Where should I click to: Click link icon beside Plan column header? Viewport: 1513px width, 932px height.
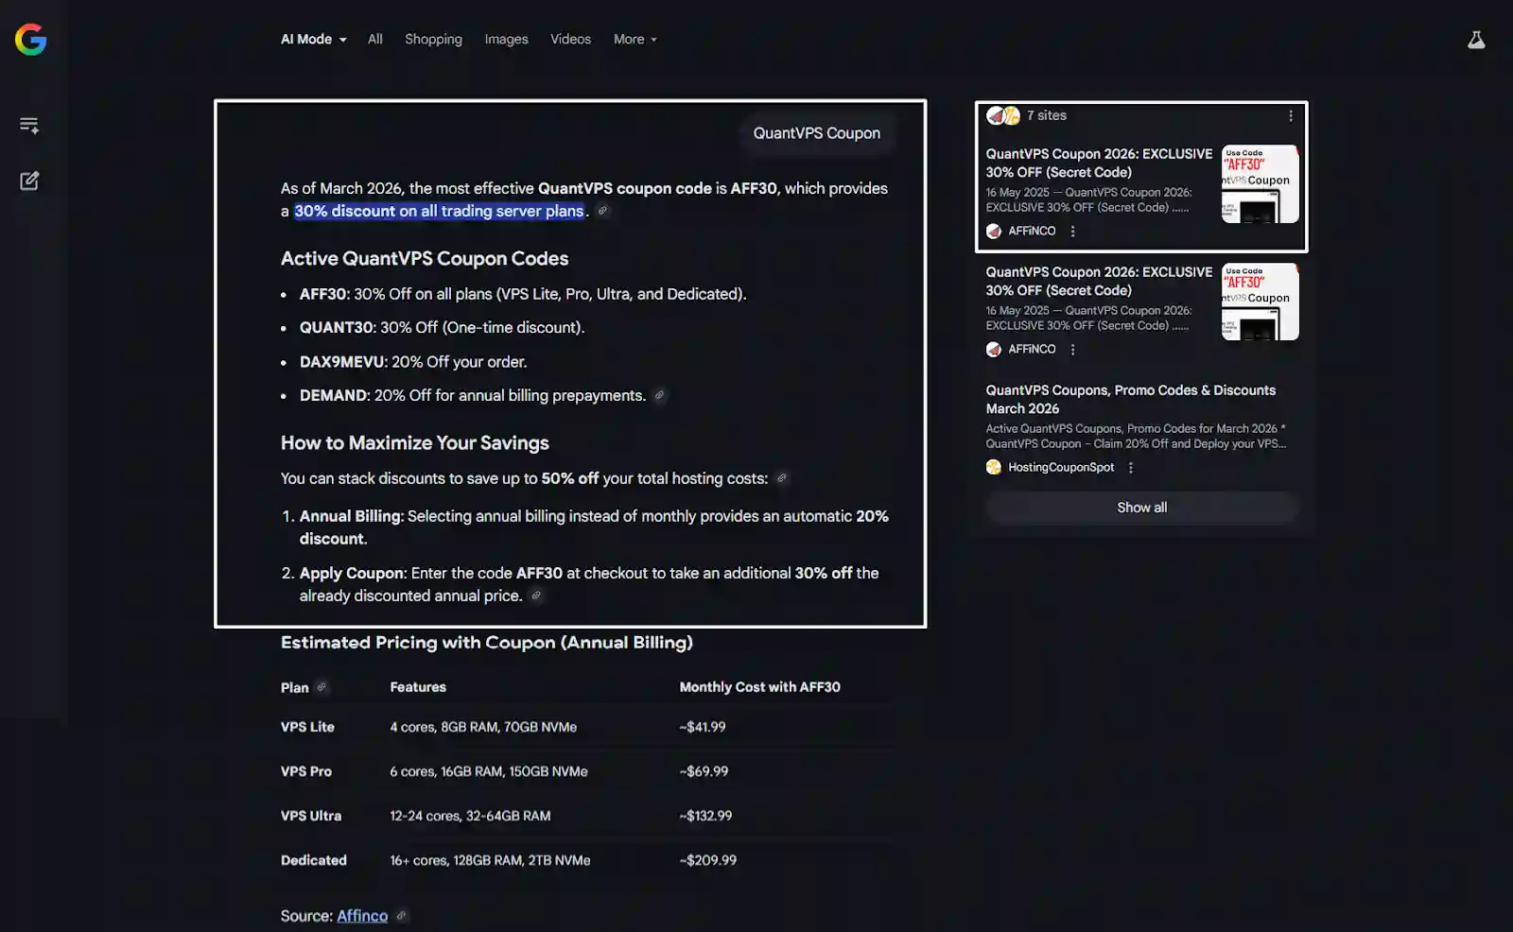click(322, 687)
